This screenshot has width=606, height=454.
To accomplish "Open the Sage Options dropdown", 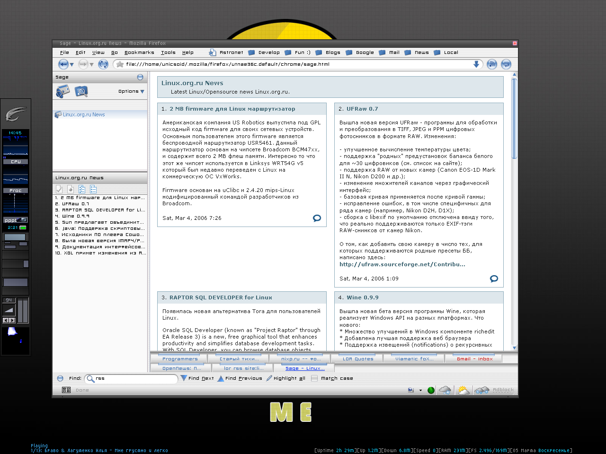I will [x=131, y=91].
